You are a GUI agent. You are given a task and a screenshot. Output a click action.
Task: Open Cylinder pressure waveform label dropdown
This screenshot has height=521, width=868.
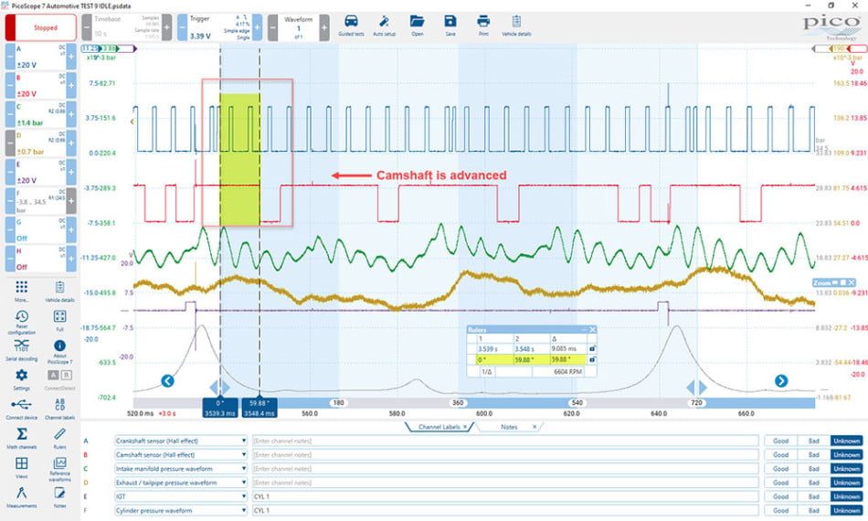click(x=244, y=510)
